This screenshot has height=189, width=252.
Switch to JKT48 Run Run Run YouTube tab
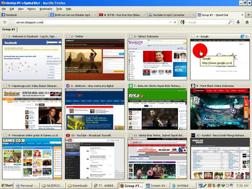tap(122, 15)
